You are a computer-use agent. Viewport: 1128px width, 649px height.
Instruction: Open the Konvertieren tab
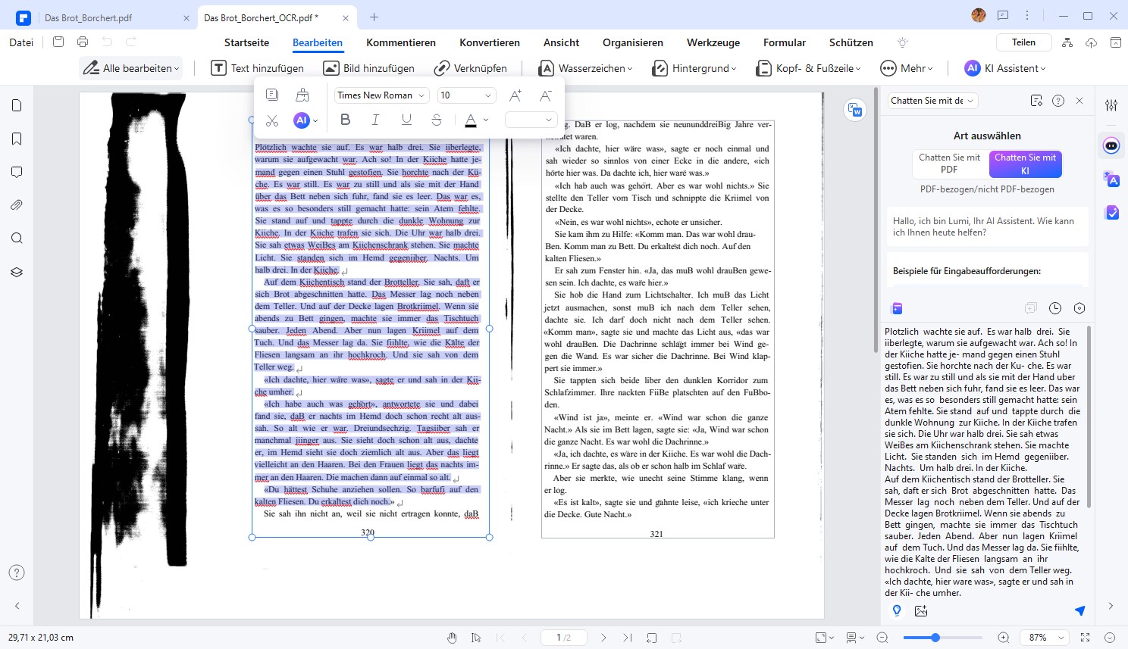click(x=490, y=42)
